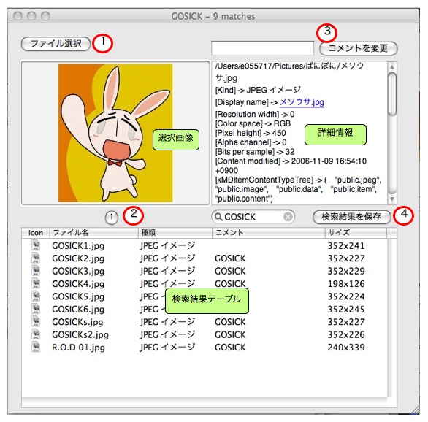
Task: Click the [Pixel height] -> 450 line
Action: [x=251, y=133]
